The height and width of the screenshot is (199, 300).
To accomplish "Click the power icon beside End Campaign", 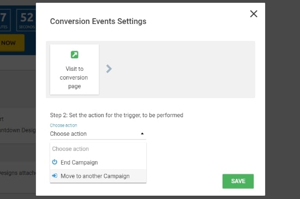I will point(55,162).
